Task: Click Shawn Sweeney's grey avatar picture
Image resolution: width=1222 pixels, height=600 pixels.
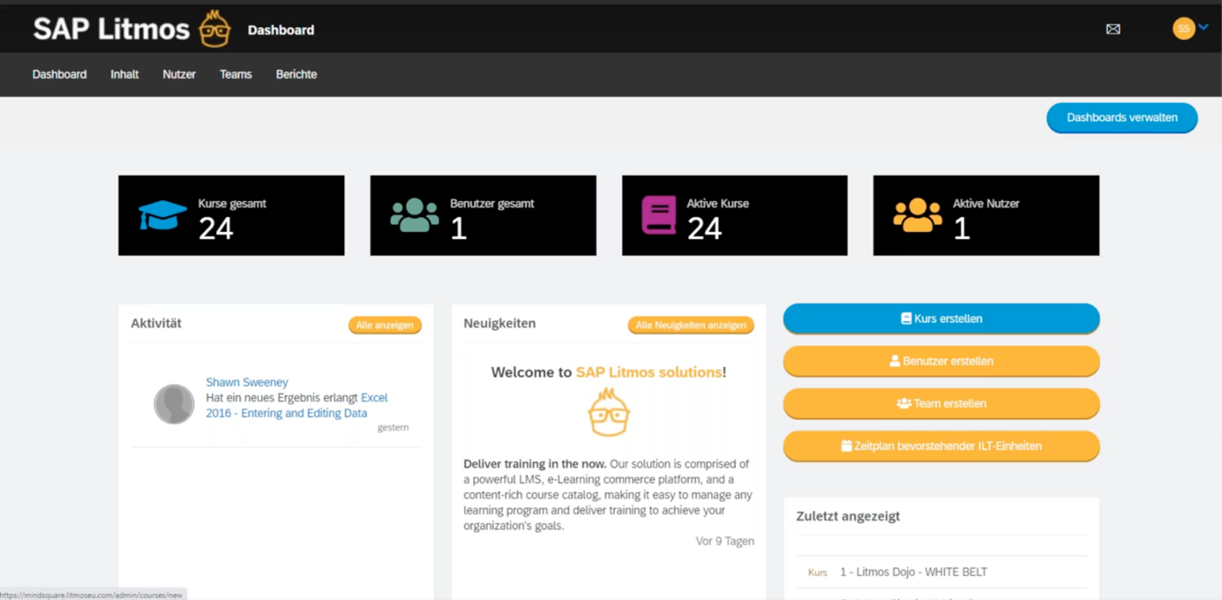Action: (174, 404)
